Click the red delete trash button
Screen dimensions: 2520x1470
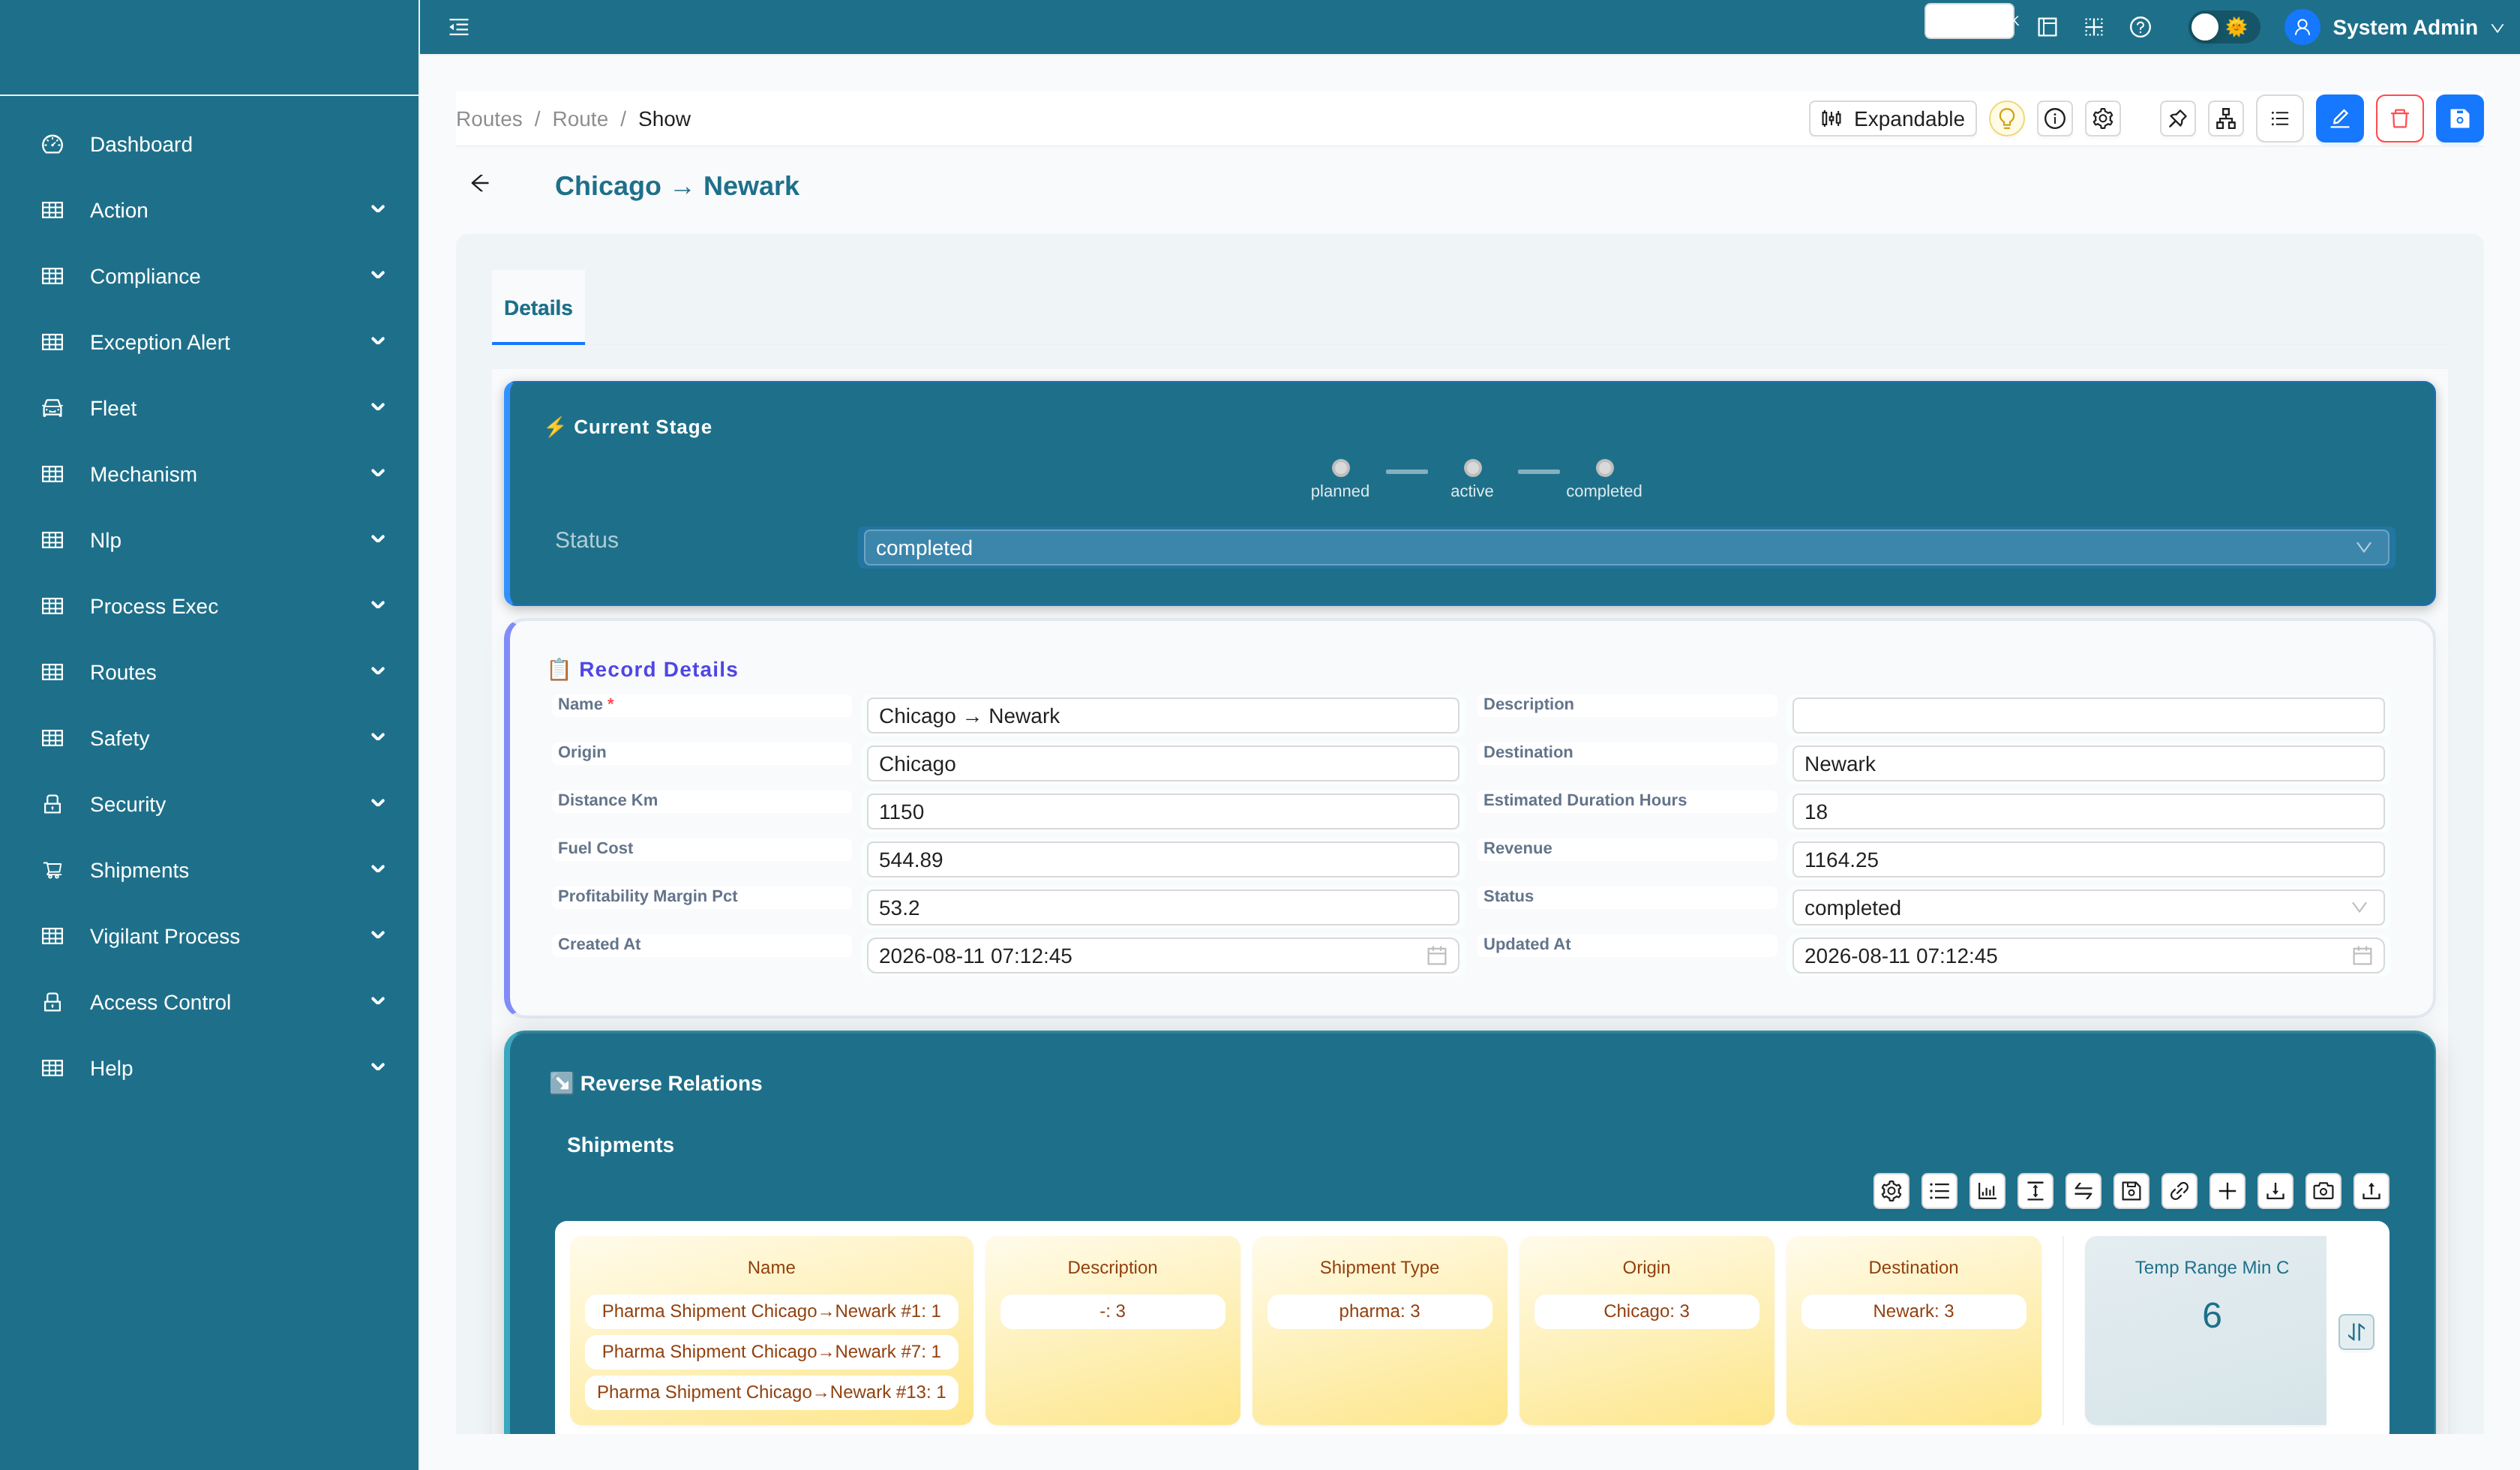(x=2400, y=119)
